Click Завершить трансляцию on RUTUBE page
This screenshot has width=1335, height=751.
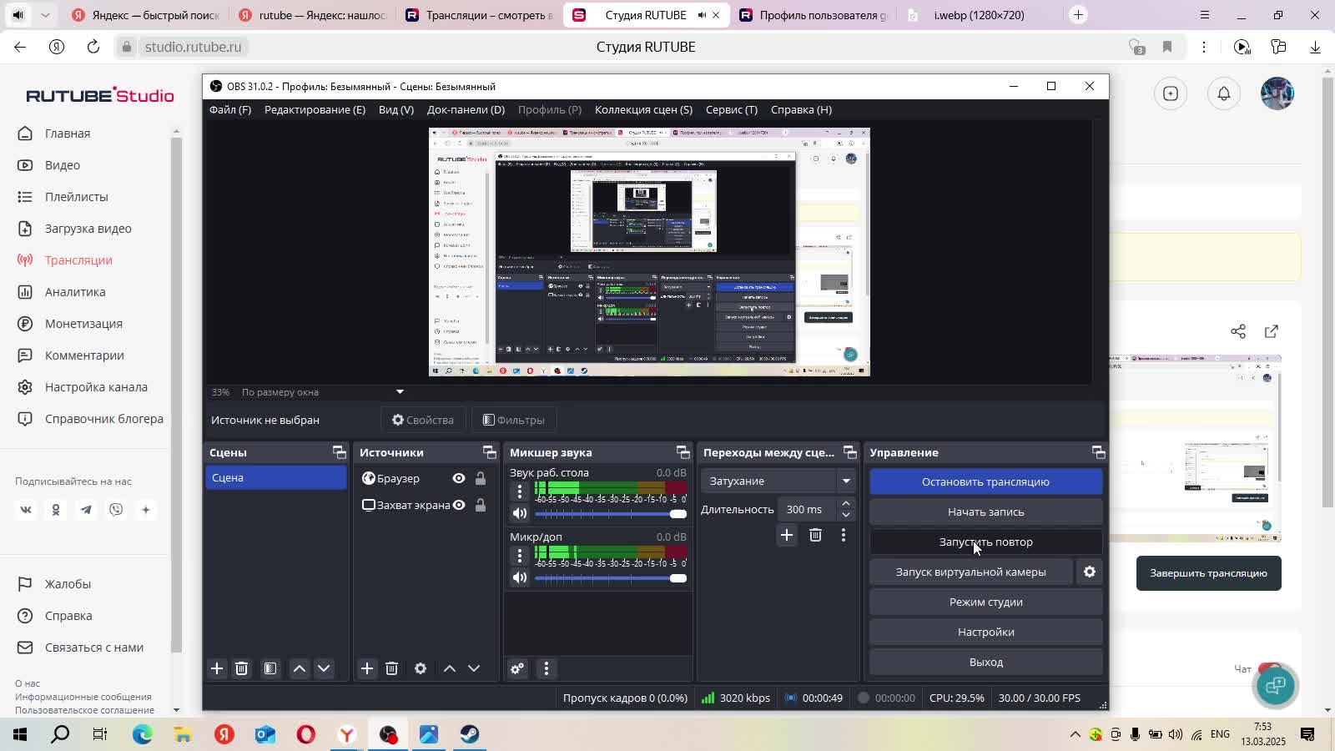[x=1208, y=573]
